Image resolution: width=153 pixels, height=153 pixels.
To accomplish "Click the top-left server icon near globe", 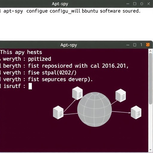I will (x=77, y=93).
